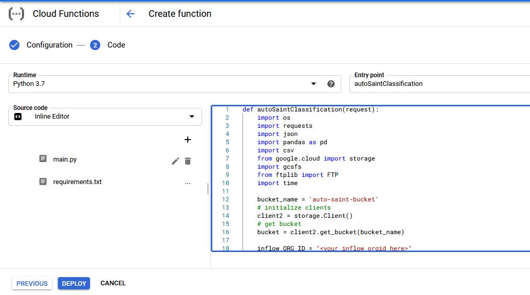
Task: Delete main.py with trash icon
Action: coord(188,161)
